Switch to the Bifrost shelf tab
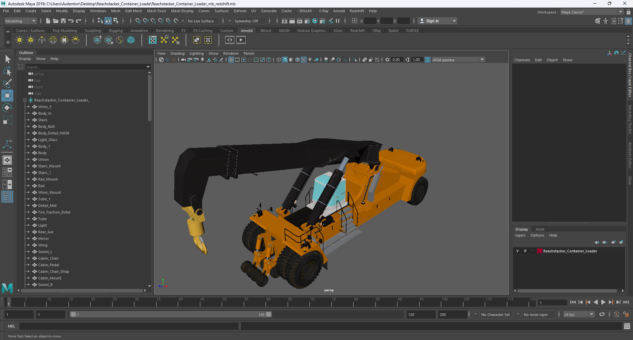The image size is (633, 340). [x=266, y=31]
